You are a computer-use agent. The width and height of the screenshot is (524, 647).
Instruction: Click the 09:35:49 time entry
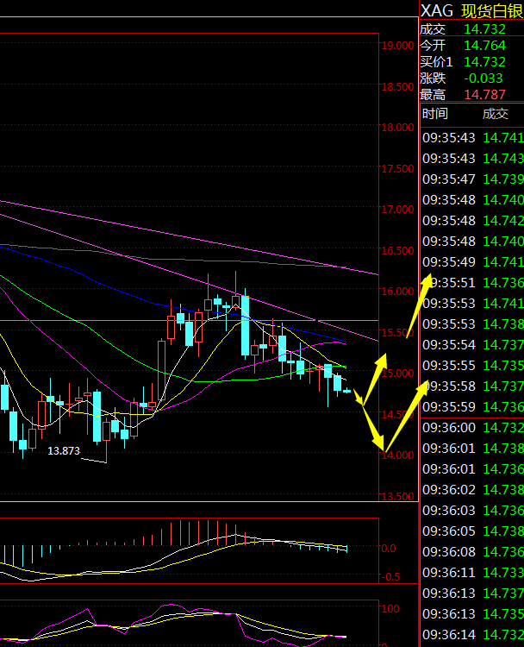(448, 262)
